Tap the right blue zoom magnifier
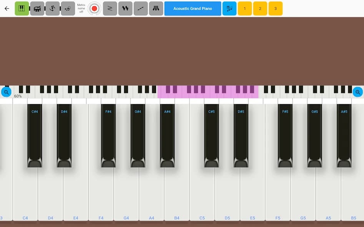The image size is (364, 227). click(x=358, y=92)
